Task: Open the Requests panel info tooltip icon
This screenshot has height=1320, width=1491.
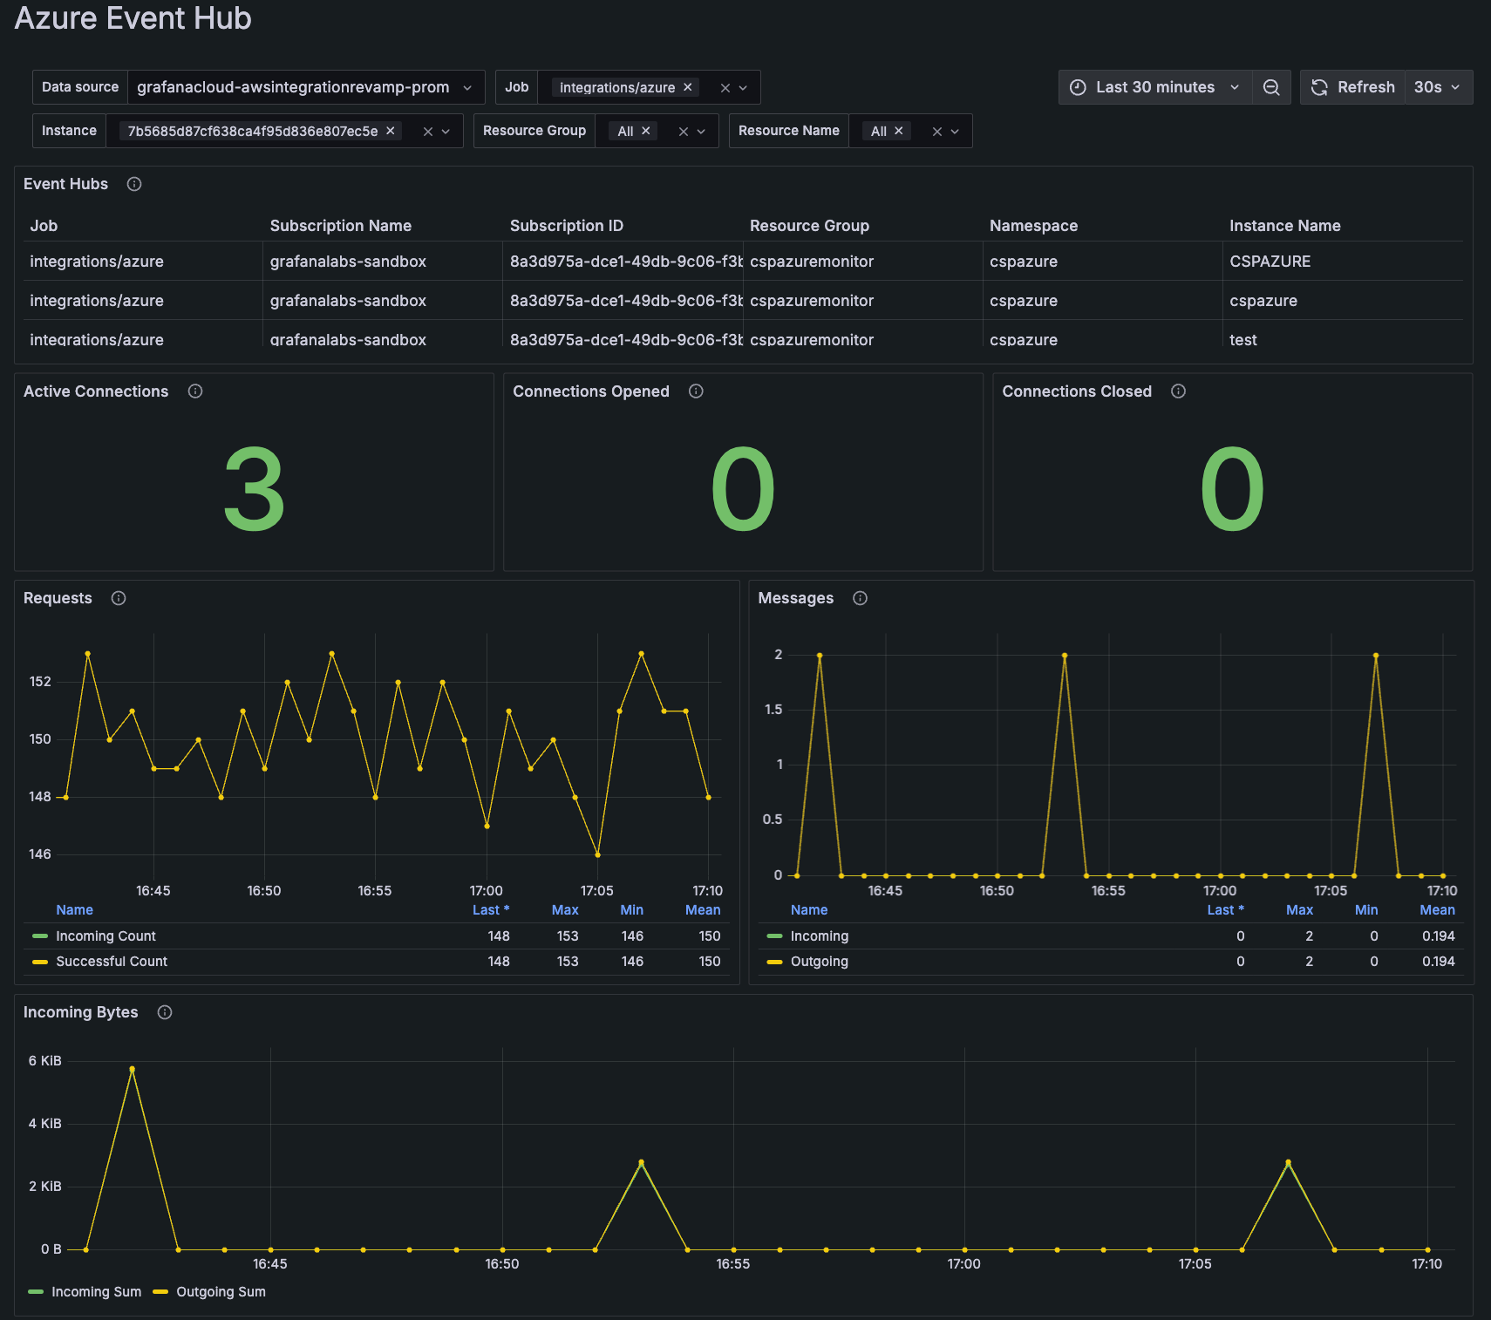Action: point(119,598)
